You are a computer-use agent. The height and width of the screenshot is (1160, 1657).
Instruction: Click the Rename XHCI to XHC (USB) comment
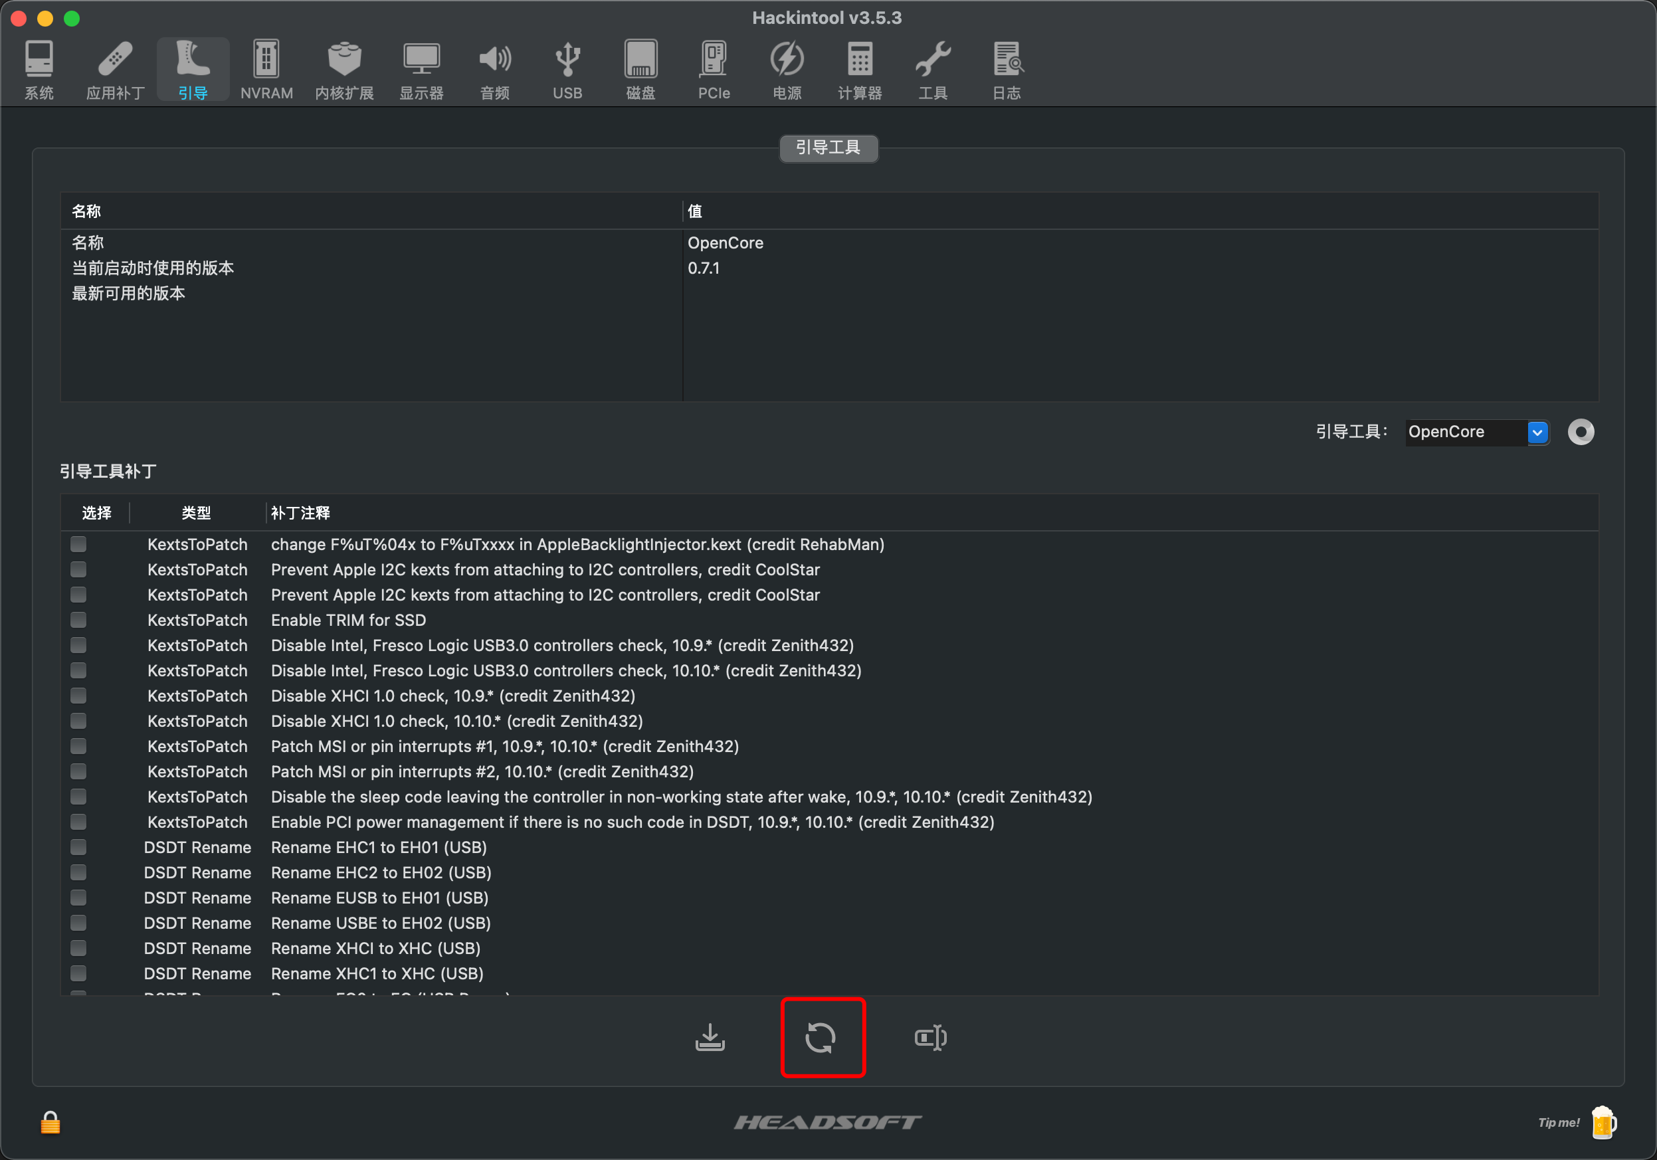click(375, 948)
